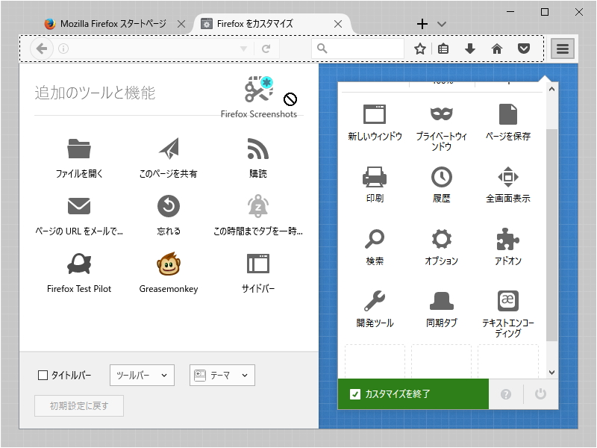
Task: Click the Pocket icon in the toolbar
Action: point(523,48)
